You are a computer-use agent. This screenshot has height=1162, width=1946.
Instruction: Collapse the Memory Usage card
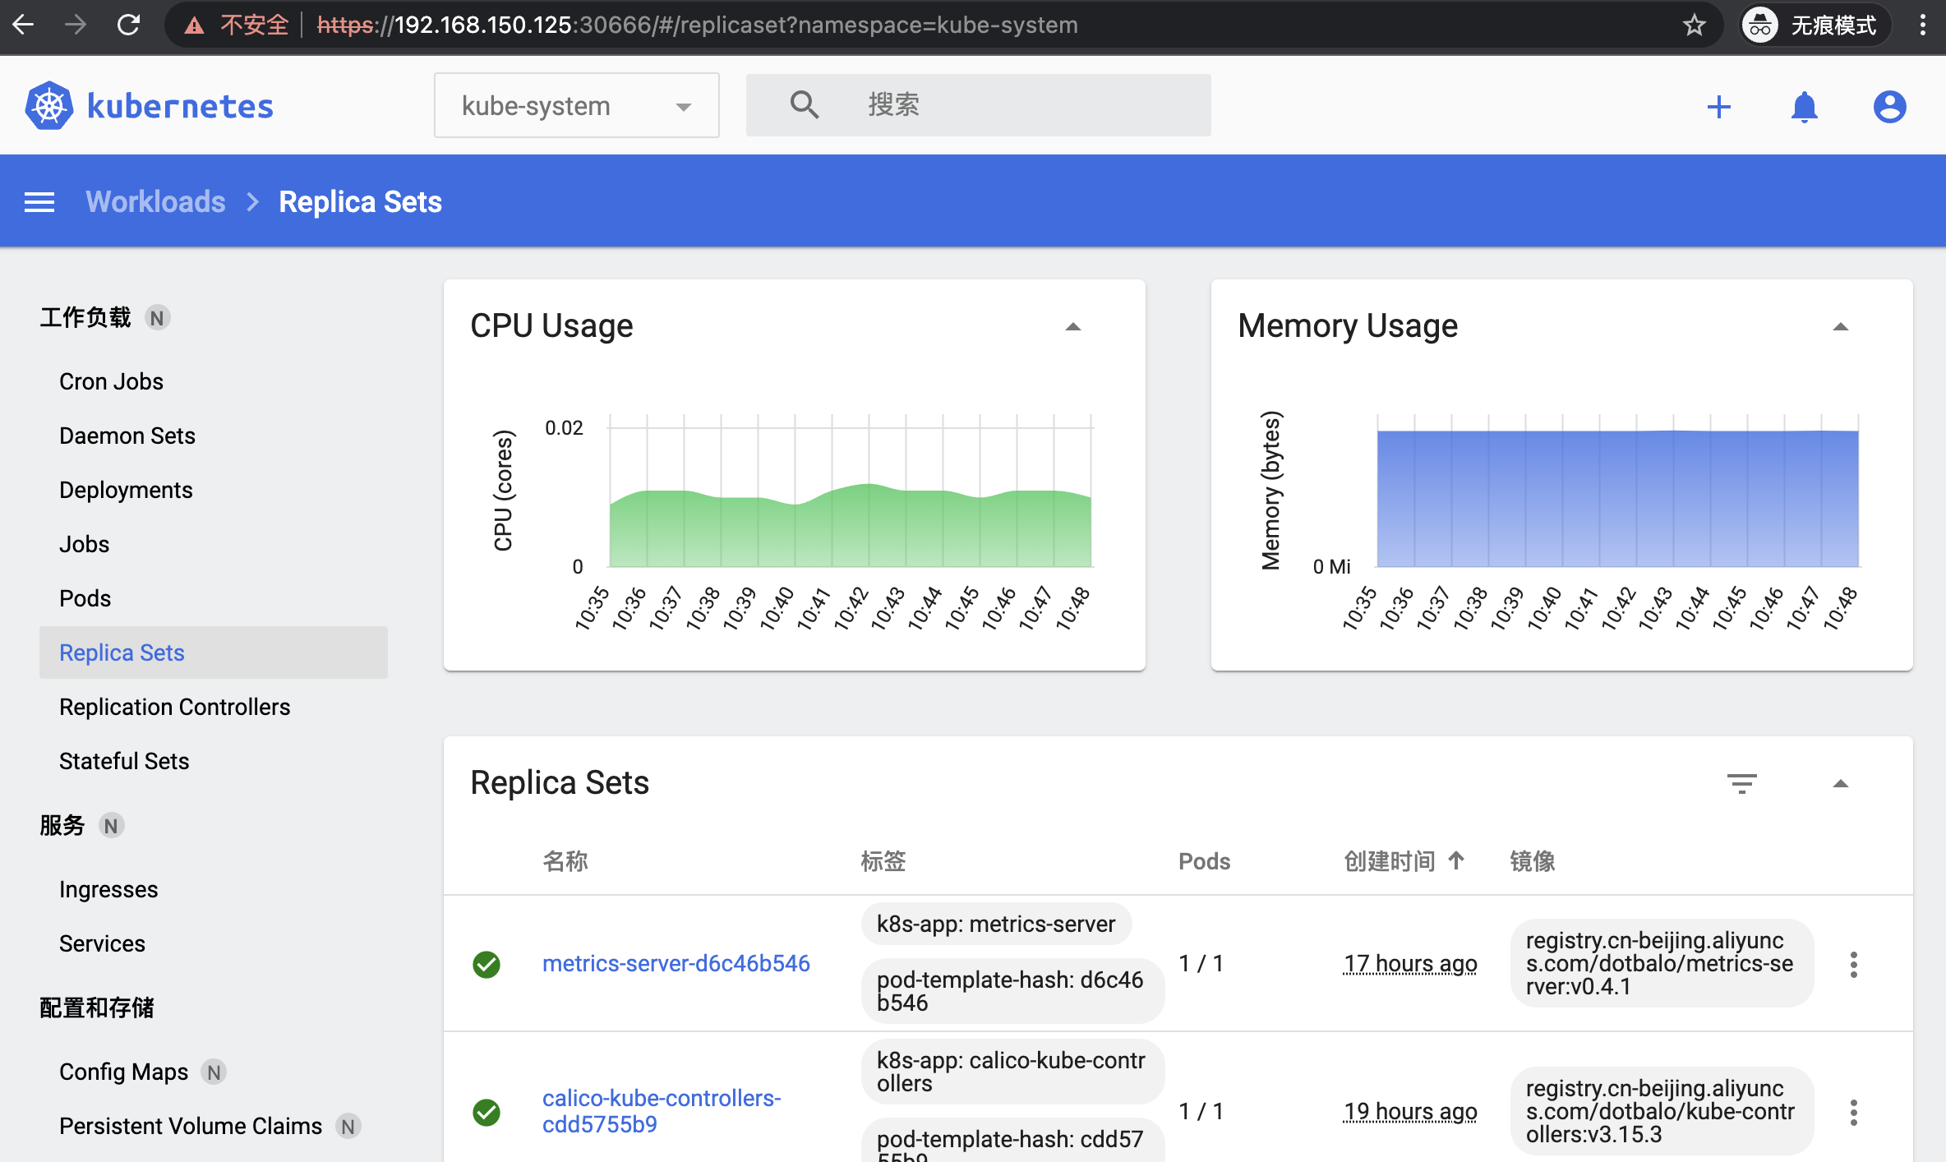click(x=1840, y=327)
